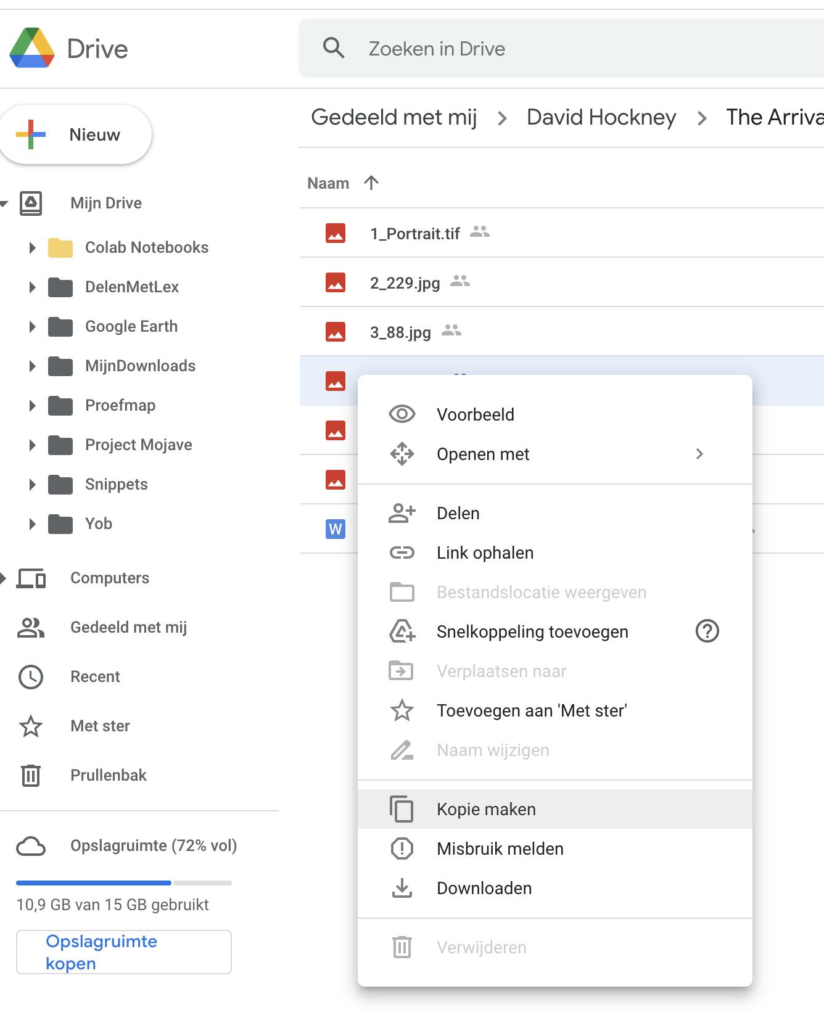Click the Zoeken in Drive search field
Viewport: 824px width, 1031px height.
pos(561,48)
